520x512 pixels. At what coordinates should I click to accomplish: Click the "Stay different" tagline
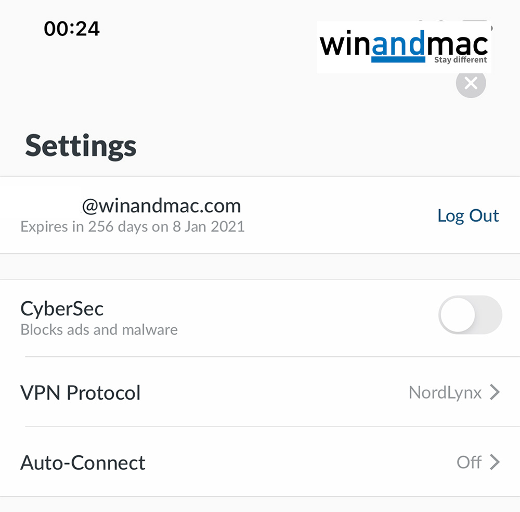click(x=460, y=60)
